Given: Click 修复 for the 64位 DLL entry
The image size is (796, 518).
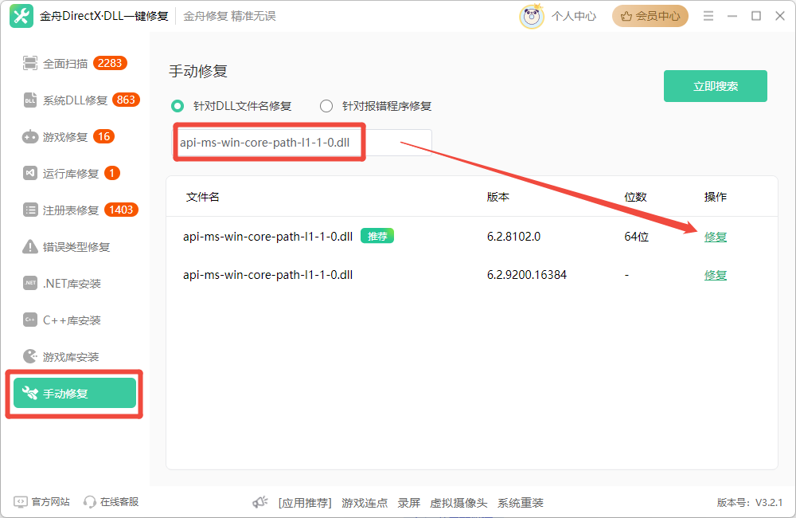Looking at the screenshot, I should tap(715, 236).
